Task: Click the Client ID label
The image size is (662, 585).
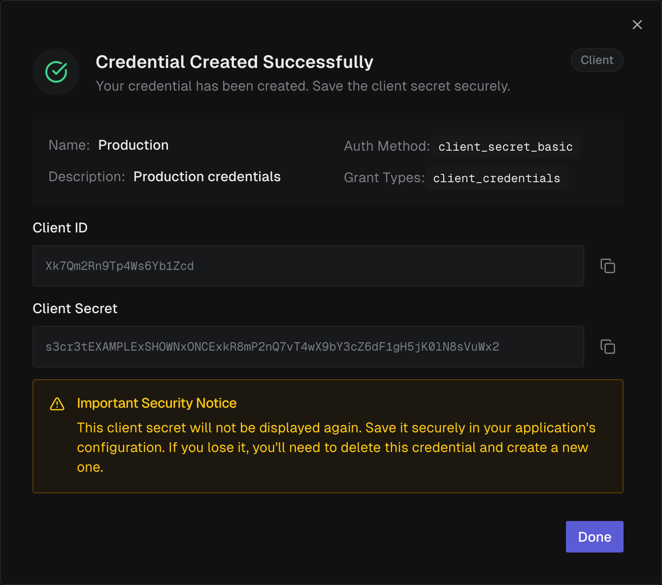Action: [x=60, y=228]
